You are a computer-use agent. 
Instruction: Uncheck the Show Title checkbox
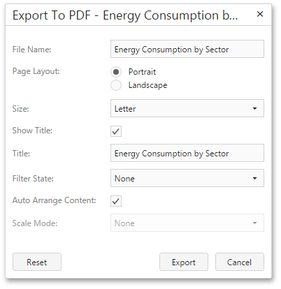pyautogui.click(x=116, y=131)
